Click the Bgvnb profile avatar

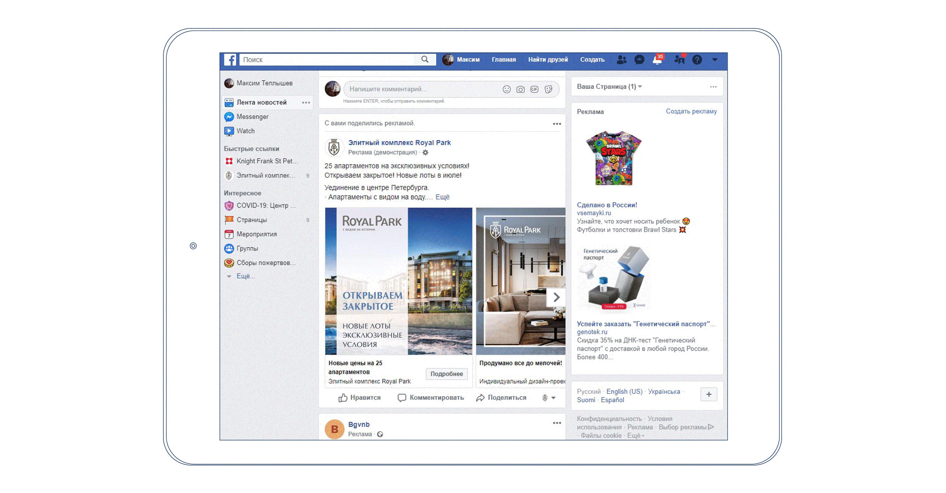coord(335,429)
